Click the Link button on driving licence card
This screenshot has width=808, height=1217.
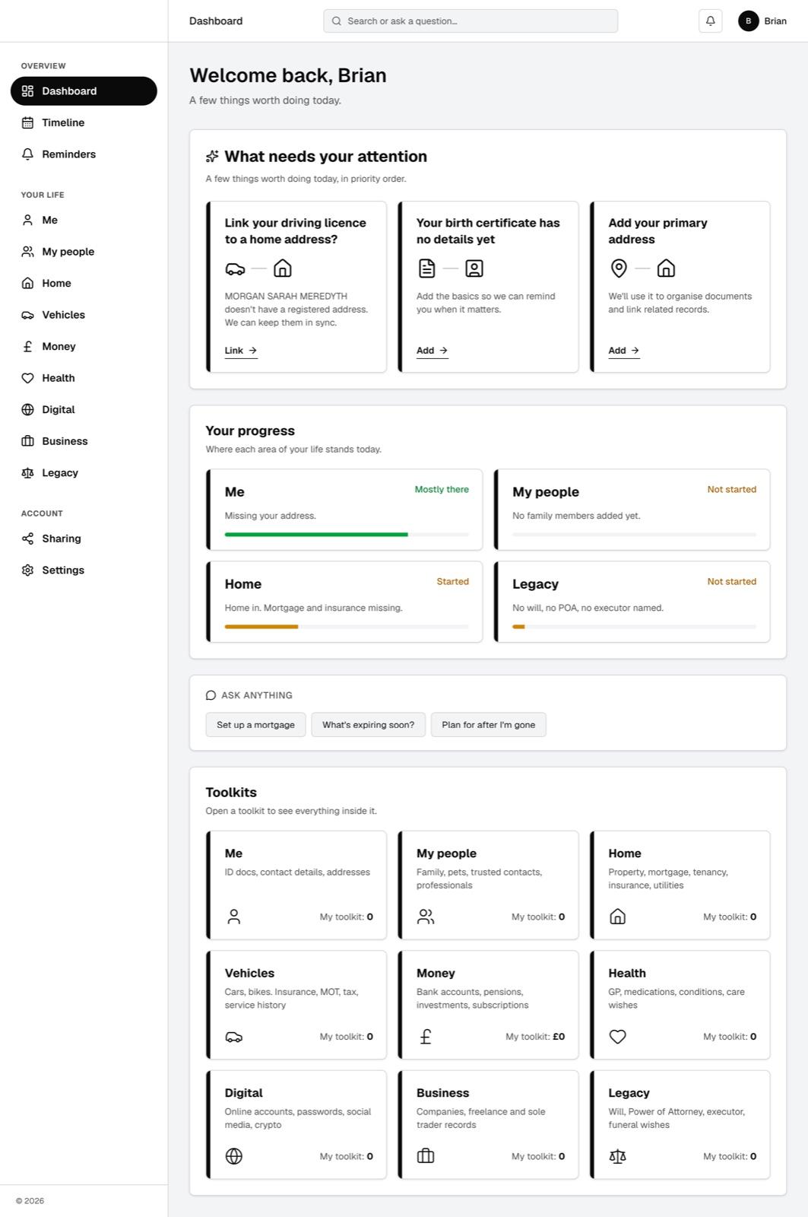[241, 351]
